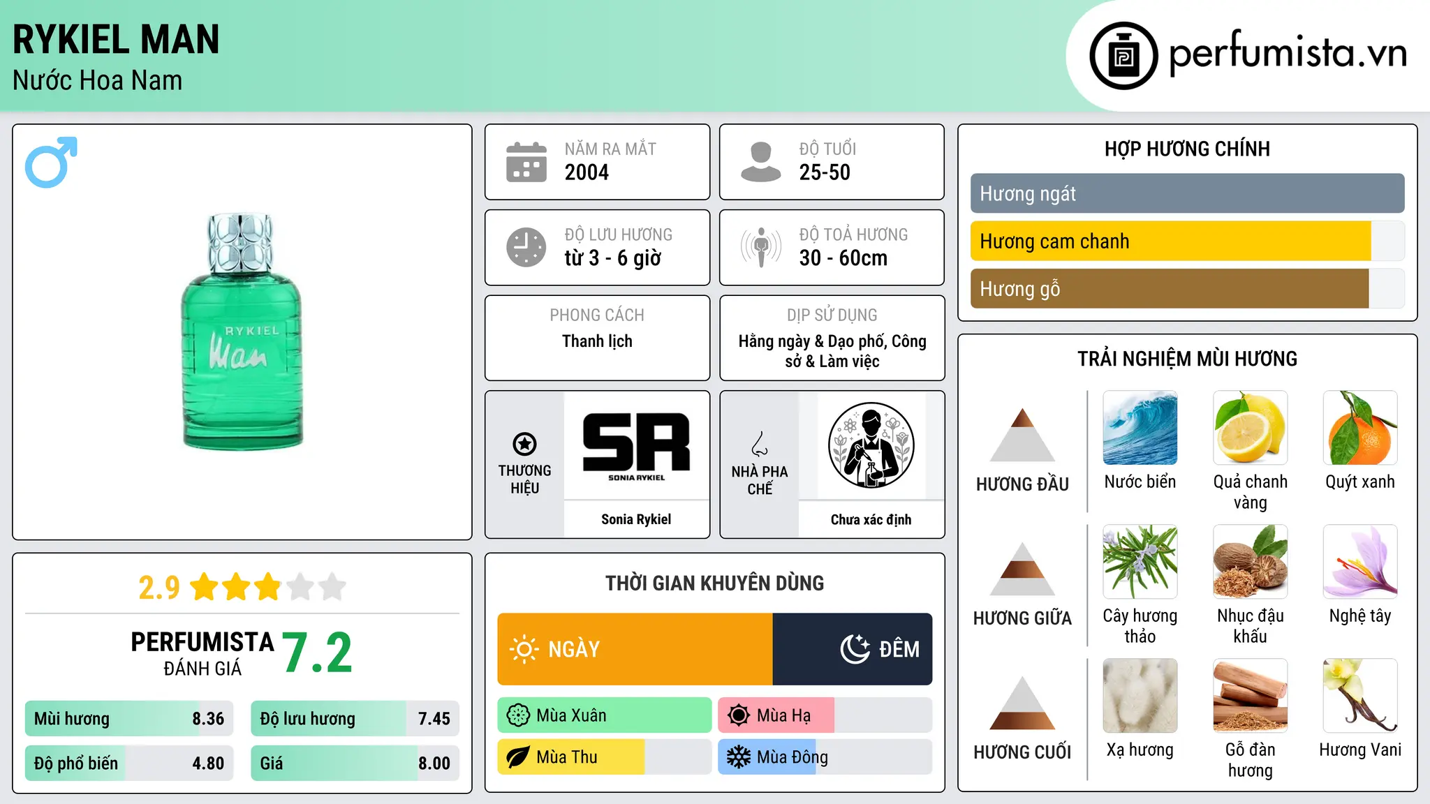Click the Độ lưu hương 7.45 score bar
Image resolution: width=1430 pixels, height=804 pixels.
(x=355, y=719)
